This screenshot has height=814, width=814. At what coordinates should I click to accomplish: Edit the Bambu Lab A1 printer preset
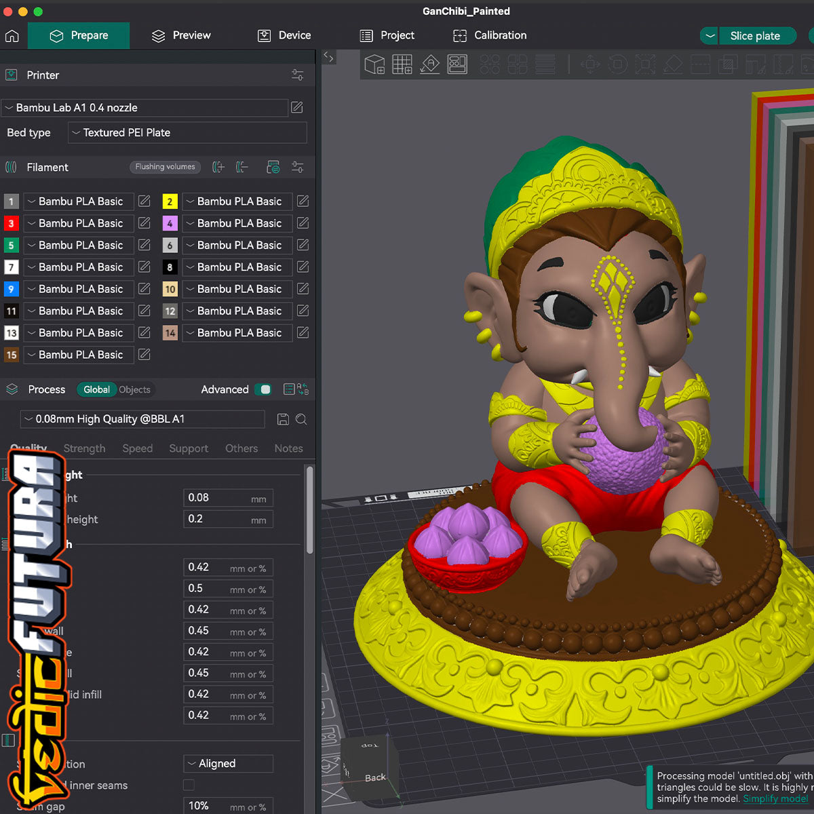pos(297,107)
